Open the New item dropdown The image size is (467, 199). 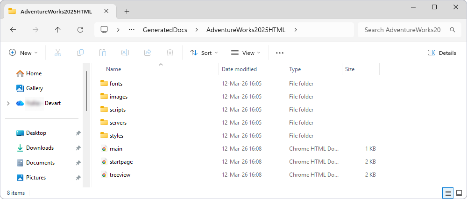point(23,53)
